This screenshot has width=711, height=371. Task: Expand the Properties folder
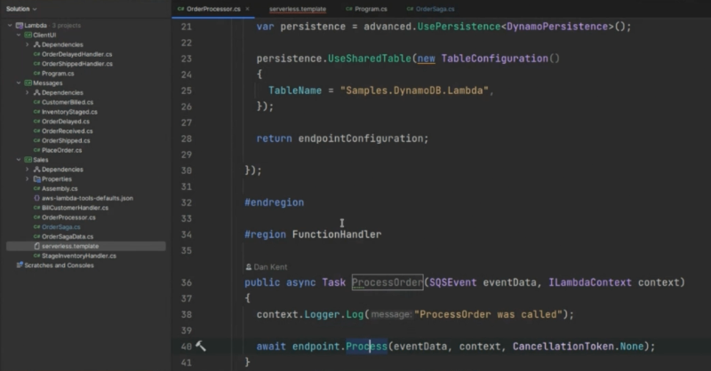click(28, 179)
